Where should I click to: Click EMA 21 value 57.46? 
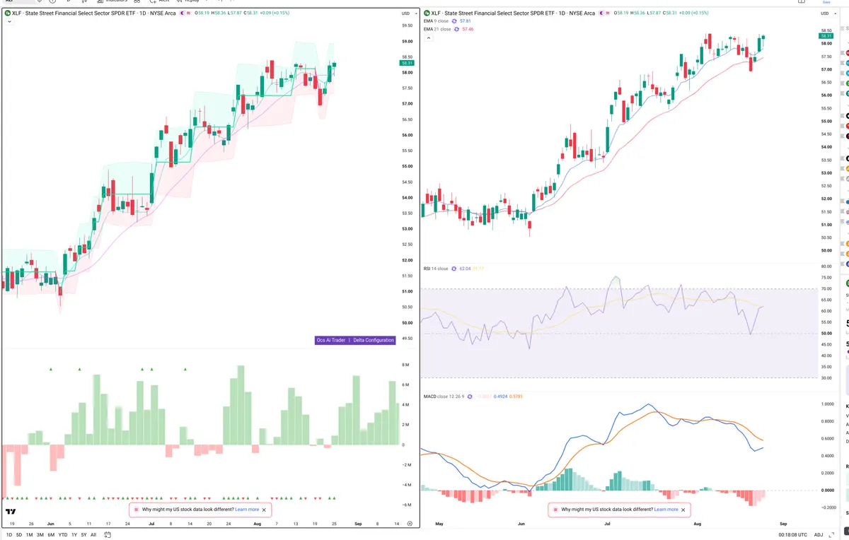(468, 29)
